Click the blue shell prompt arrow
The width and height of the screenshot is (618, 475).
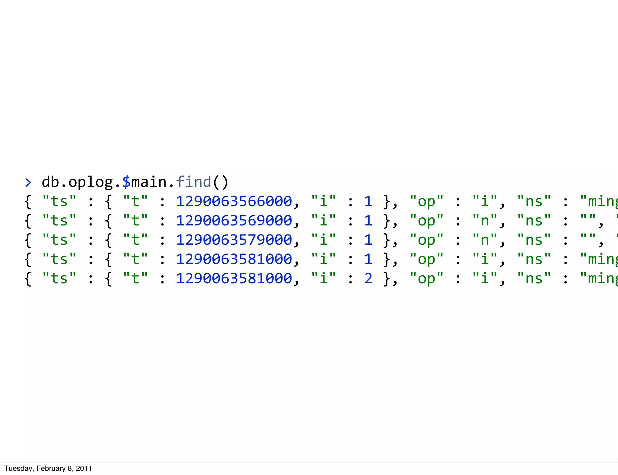[28, 183]
